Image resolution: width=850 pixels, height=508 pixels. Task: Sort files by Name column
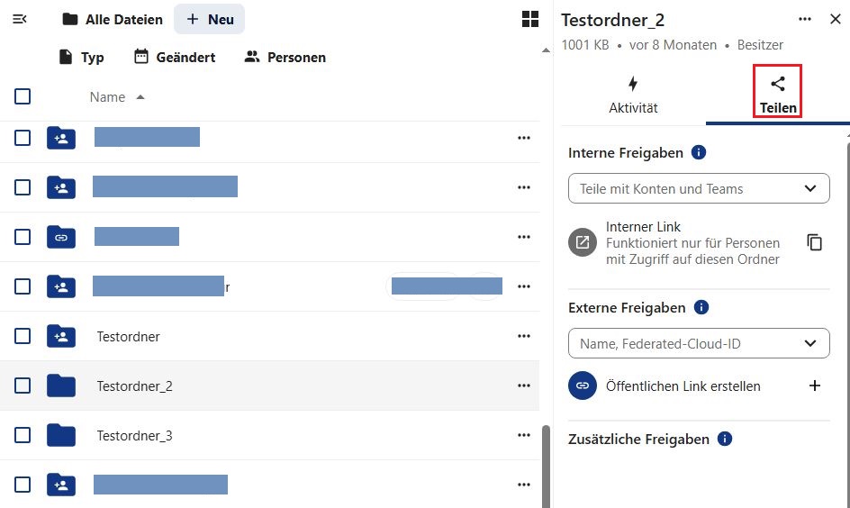(108, 97)
